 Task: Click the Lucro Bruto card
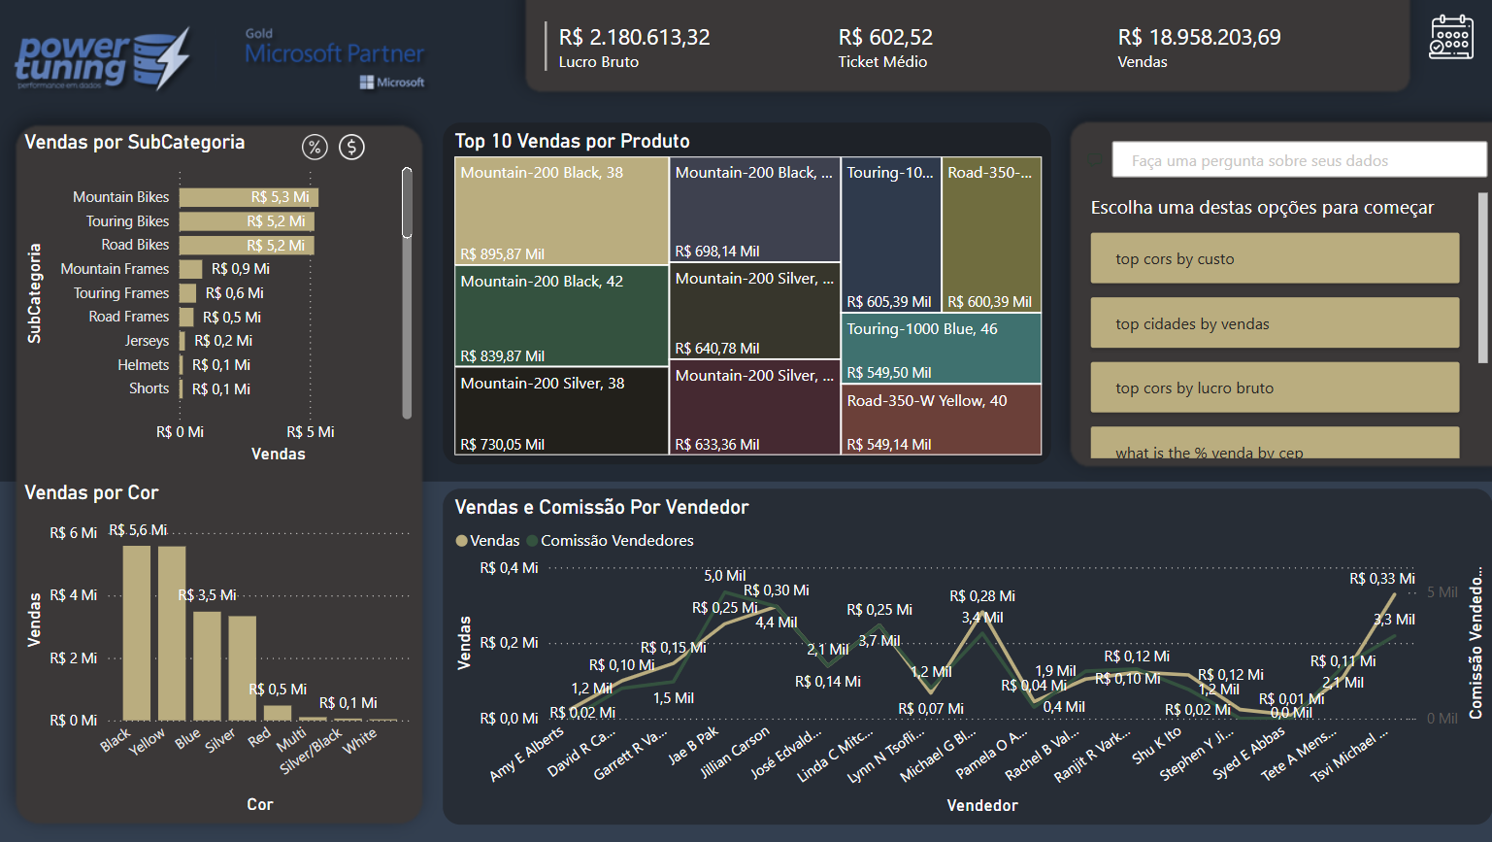coord(634,48)
